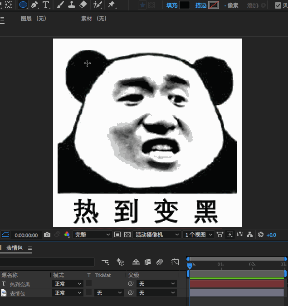Toggle the hide shy layers icon
The height and width of the screenshot is (306, 288).
coord(136,262)
